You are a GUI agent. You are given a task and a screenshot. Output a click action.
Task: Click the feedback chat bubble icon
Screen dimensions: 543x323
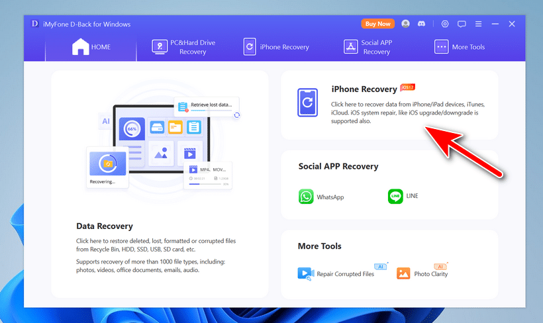click(x=462, y=24)
